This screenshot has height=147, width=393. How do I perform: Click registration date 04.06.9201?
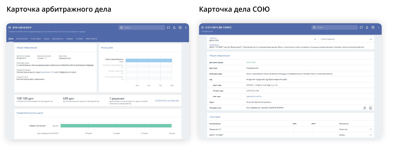pyautogui.click(x=251, y=62)
